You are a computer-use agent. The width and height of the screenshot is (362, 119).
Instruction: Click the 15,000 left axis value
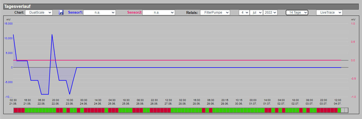click(8, 24)
